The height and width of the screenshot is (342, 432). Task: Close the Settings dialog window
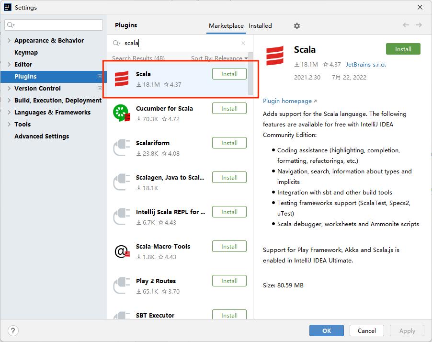pyautogui.click(x=420, y=7)
